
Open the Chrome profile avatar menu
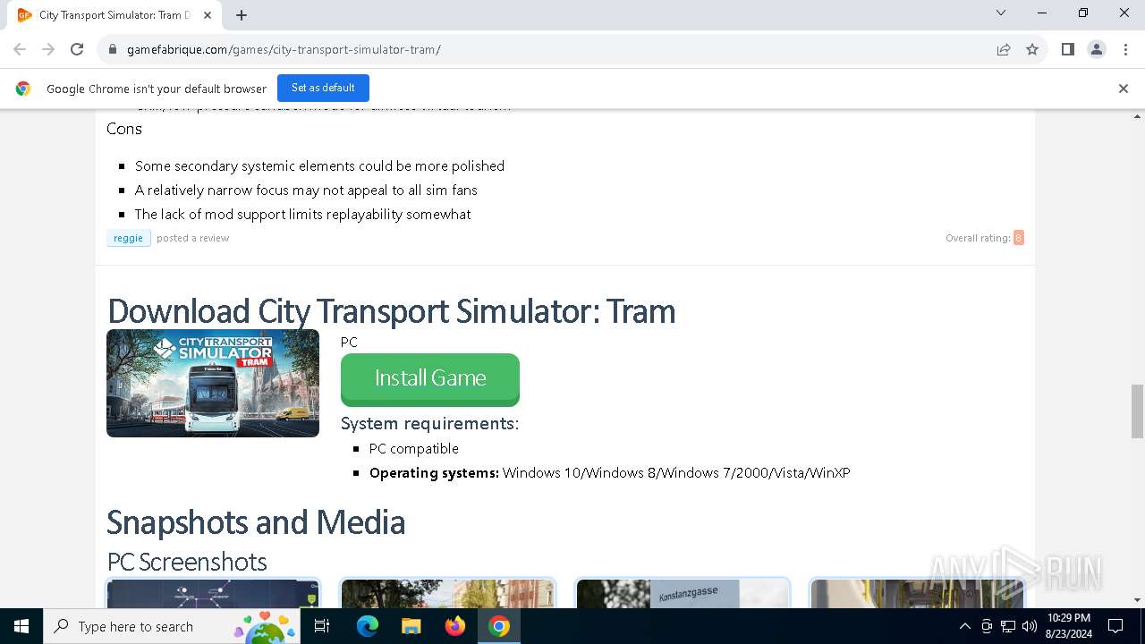pyautogui.click(x=1097, y=49)
